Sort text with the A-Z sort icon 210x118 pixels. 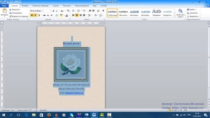pos(98,11)
